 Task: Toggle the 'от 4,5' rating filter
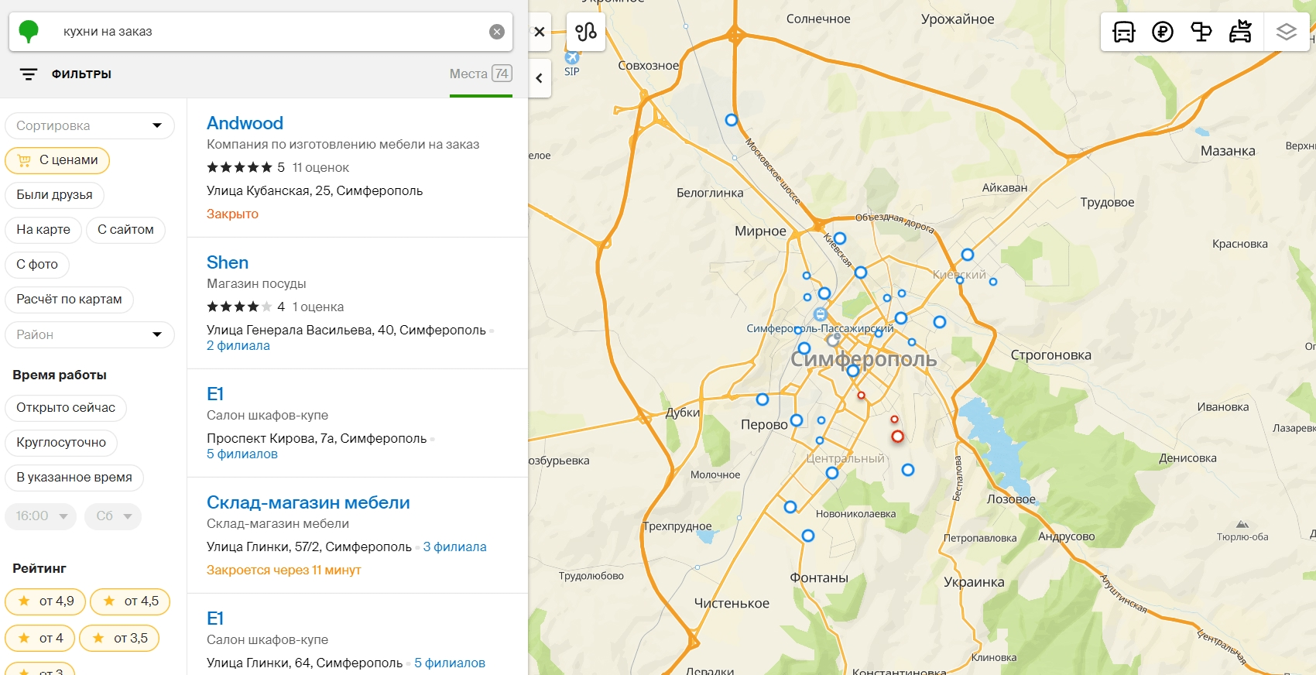(x=130, y=601)
